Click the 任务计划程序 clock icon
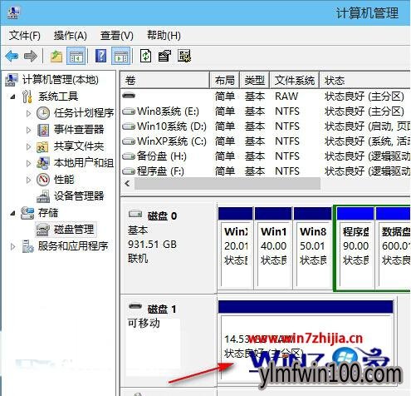Screen dimensions: 411x396 43,113
